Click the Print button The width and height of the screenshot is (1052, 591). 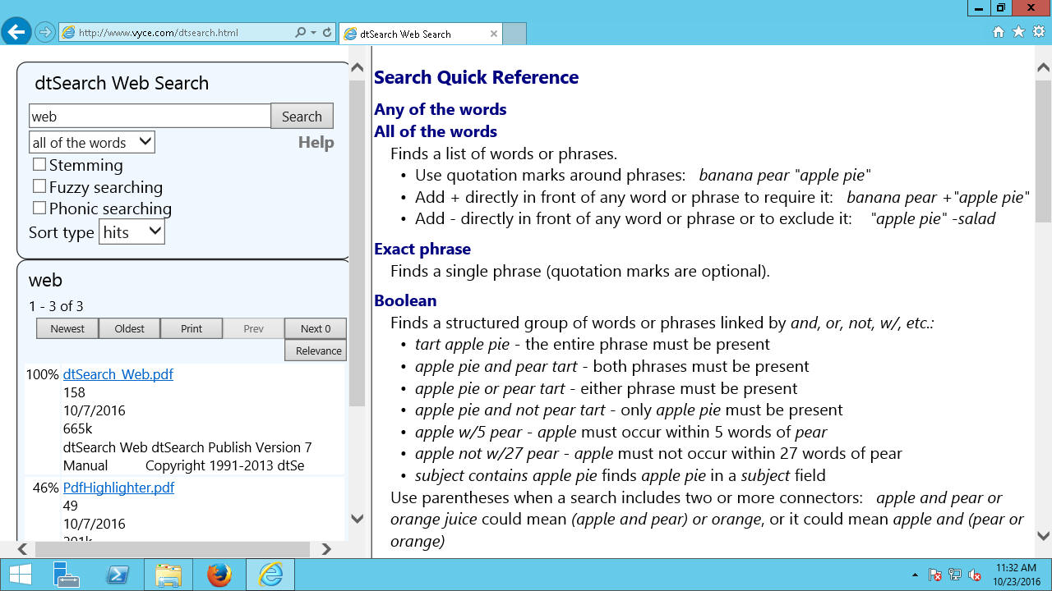tap(191, 328)
